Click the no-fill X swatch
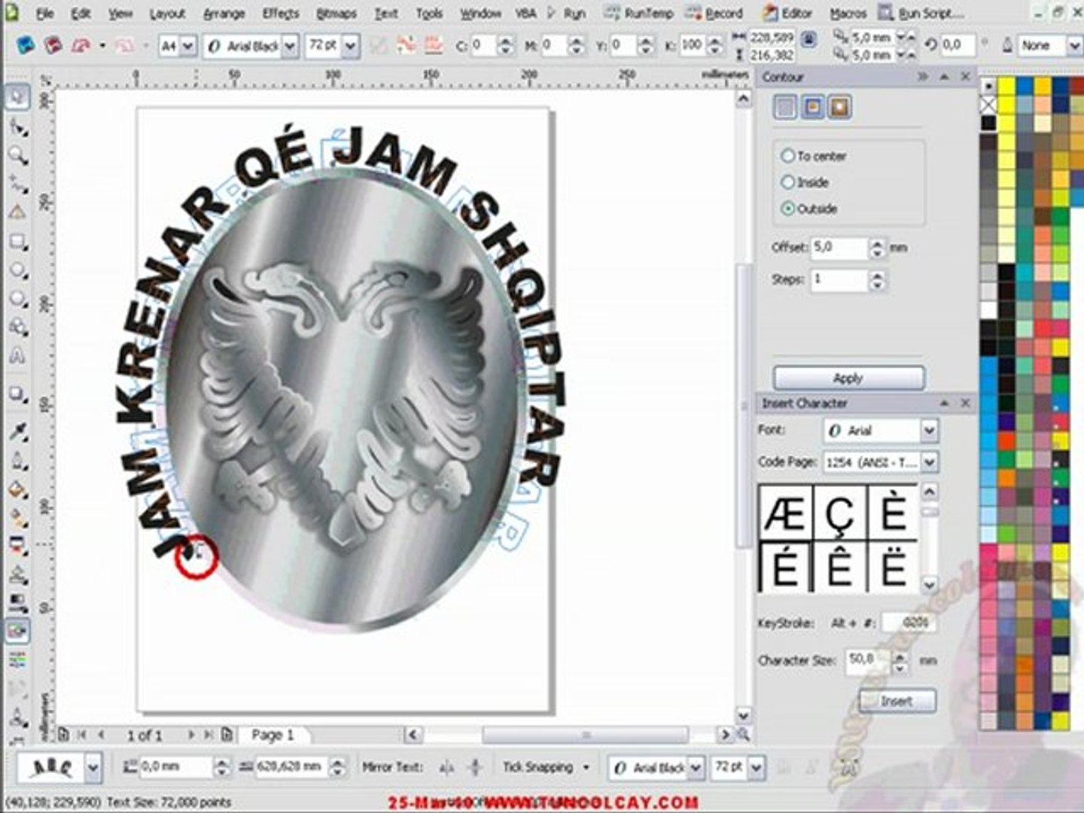 (988, 105)
